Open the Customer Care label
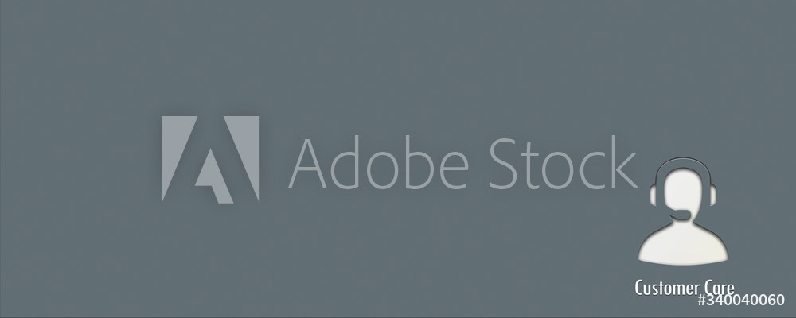The image size is (796, 318). (x=685, y=288)
